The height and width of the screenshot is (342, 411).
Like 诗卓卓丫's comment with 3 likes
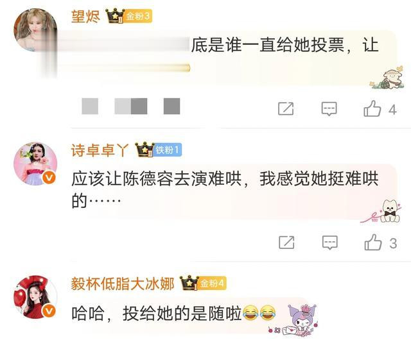pos(373,242)
